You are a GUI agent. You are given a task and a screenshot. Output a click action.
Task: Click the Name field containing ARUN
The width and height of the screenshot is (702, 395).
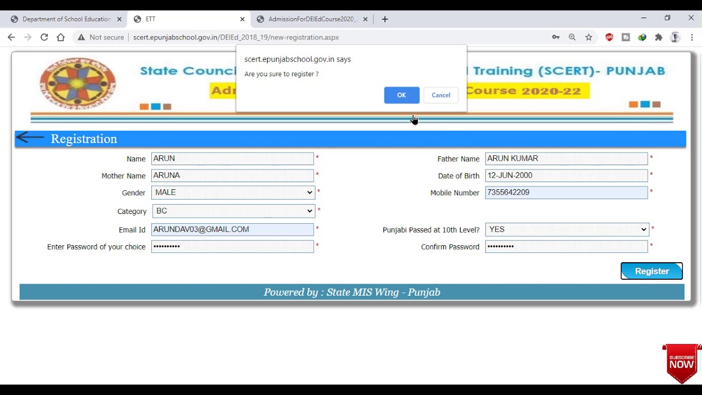[x=233, y=159]
